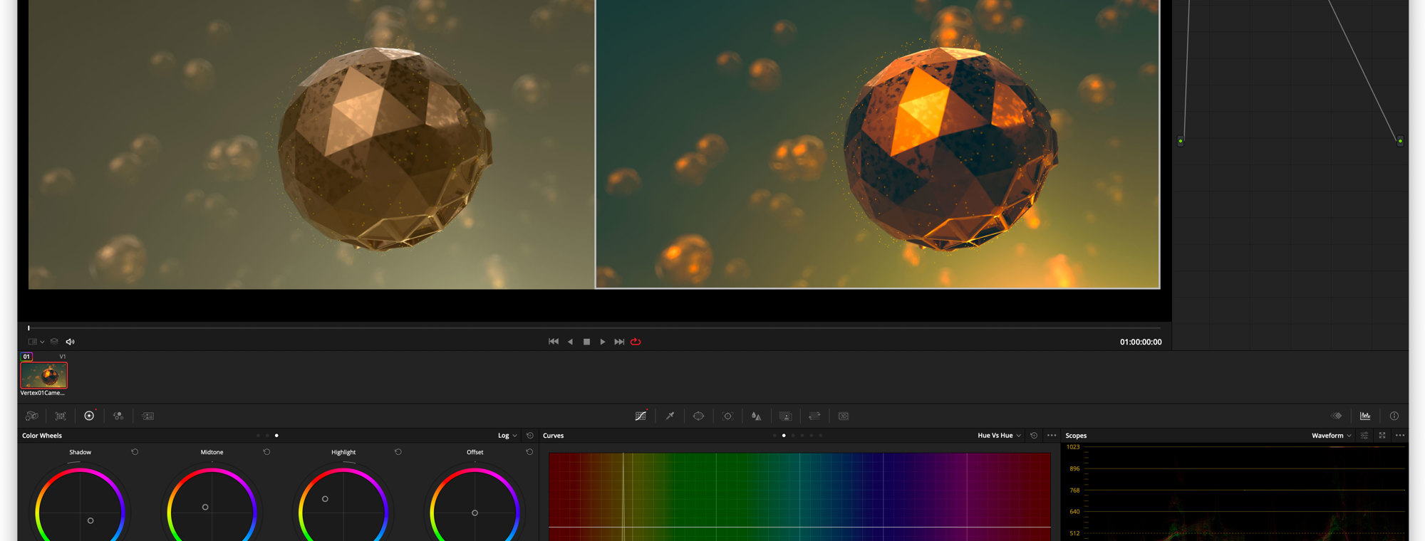
Task: Reset the Shadow color wheel
Action: [x=135, y=452]
